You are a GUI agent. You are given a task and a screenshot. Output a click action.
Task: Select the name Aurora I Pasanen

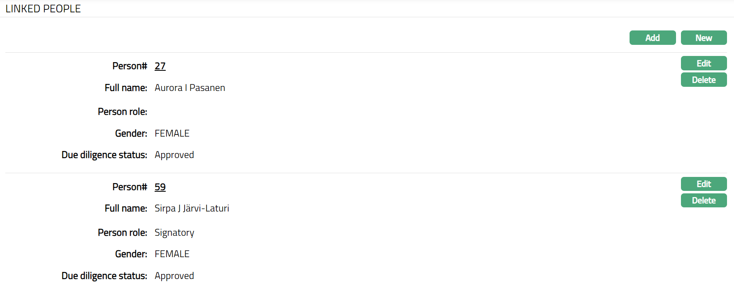click(190, 88)
